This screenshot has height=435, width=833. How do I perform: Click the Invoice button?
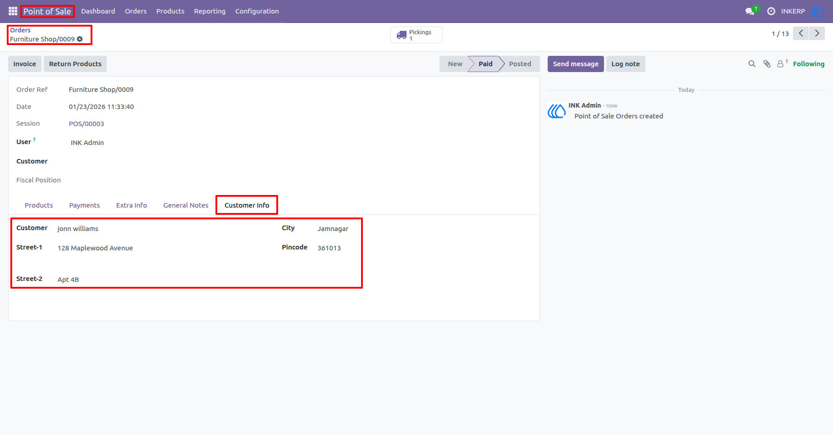click(x=25, y=64)
